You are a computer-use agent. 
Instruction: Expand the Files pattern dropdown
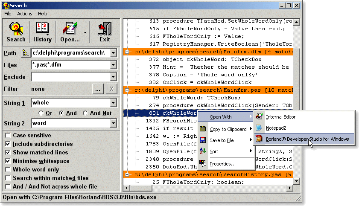113,65
